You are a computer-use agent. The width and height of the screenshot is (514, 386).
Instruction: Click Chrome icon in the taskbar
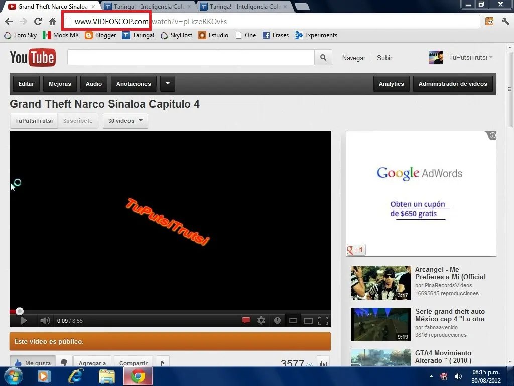pyautogui.click(x=138, y=376)
